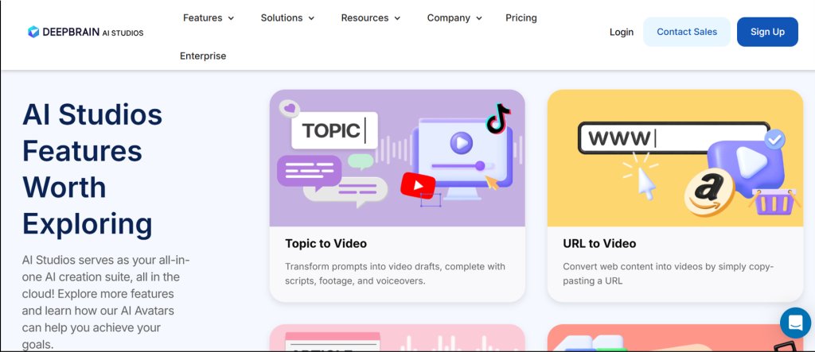Expand the Company dropdown chevron

click(x=478, y=18)
